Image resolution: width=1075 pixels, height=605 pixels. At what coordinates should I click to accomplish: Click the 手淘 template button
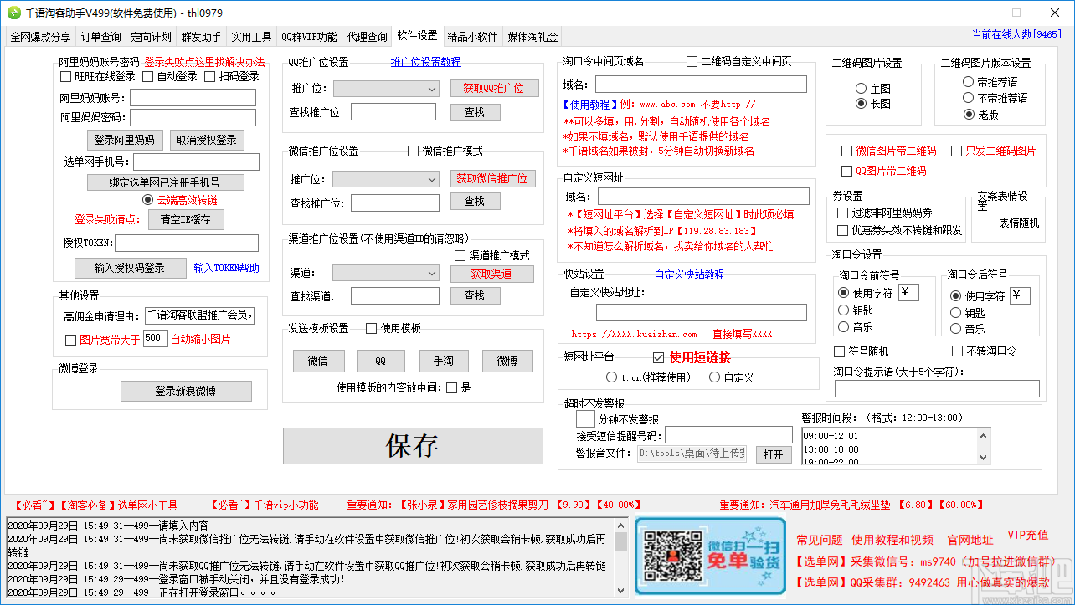coord(443,361)
